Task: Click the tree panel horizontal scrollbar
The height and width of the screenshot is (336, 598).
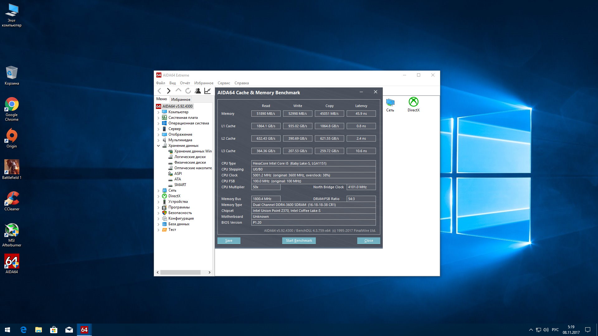Action: pyautogui.click(x=181, y=272)
